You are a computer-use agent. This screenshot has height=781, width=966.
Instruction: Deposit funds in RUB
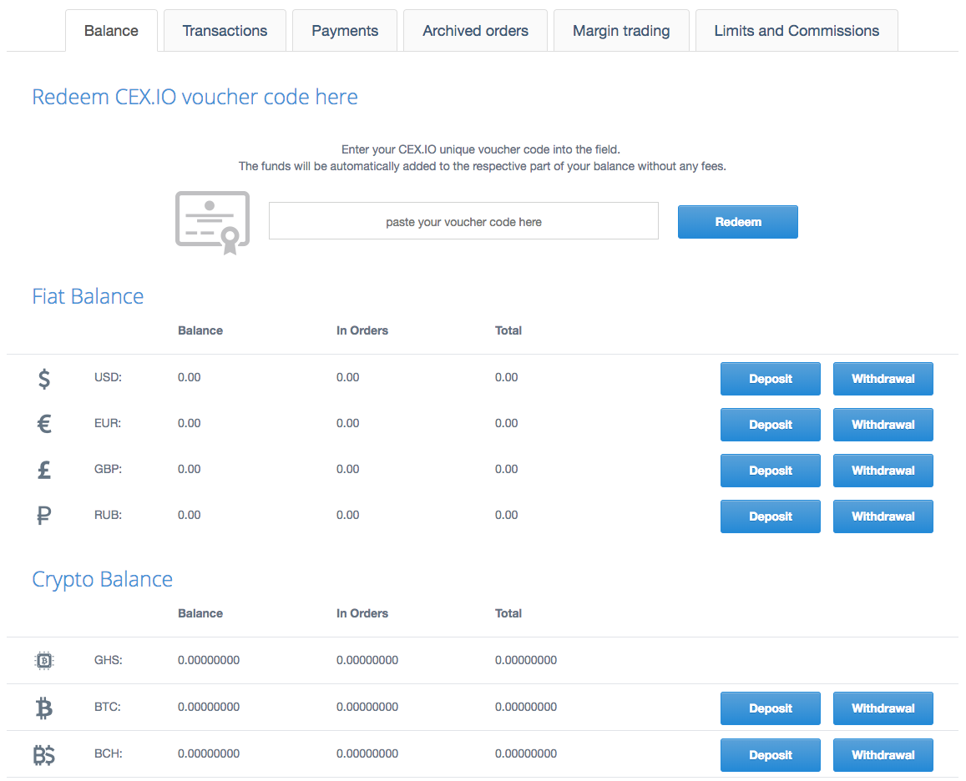coord(770,516)
